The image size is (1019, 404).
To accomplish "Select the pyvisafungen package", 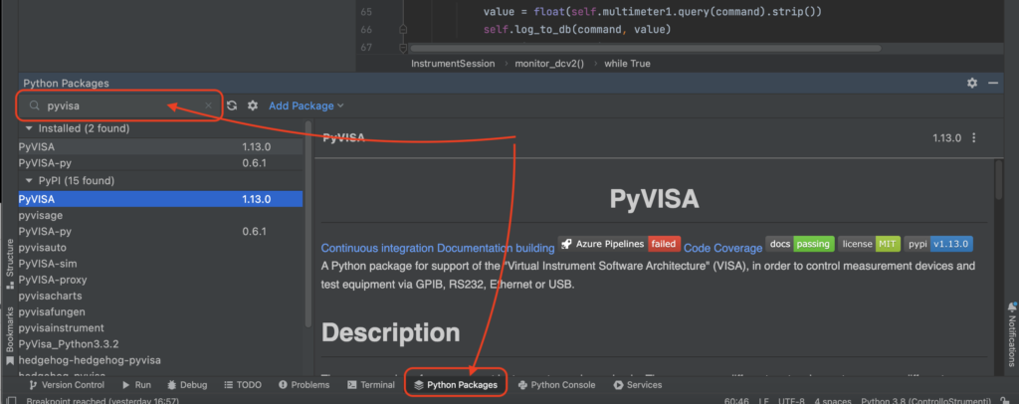I will (x=160, y=311).
